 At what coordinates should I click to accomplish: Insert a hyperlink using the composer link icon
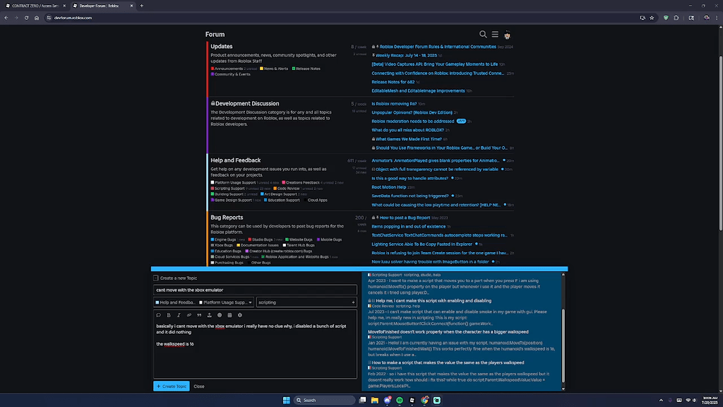point(189,315)
